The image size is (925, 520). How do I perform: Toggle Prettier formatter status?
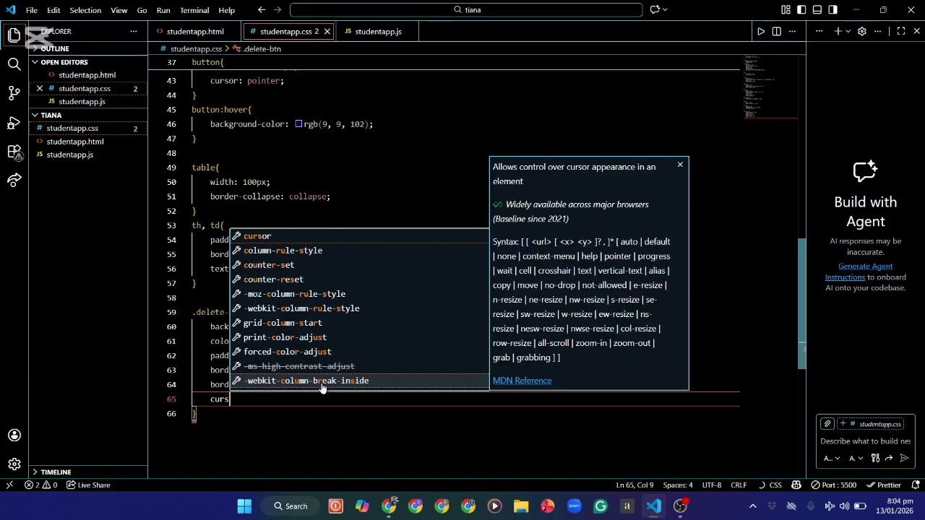[884, 485]
